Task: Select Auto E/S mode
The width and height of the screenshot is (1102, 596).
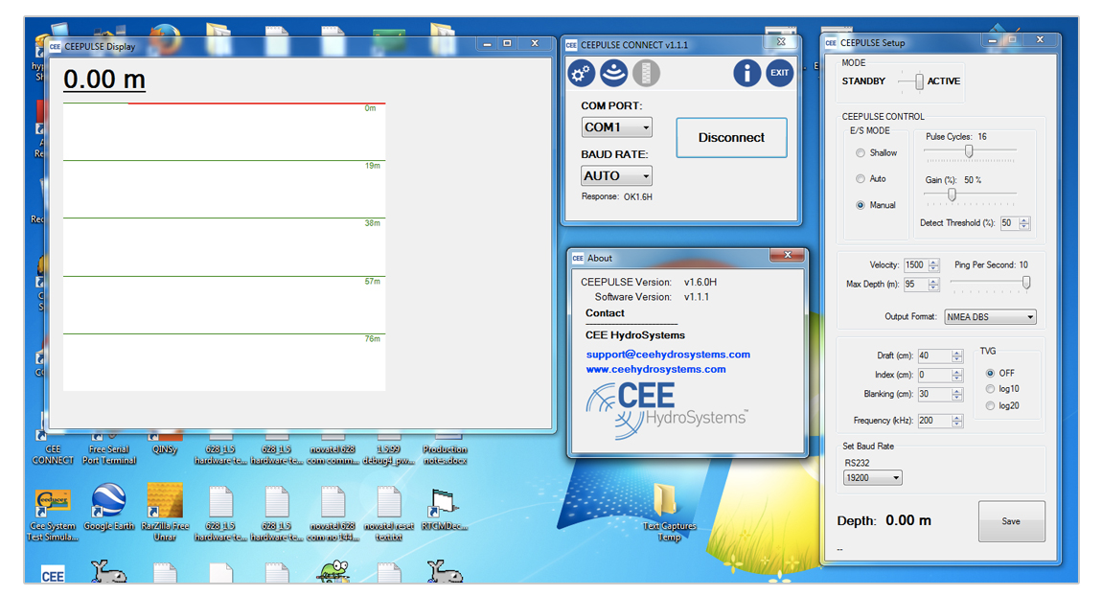Action: 861,178
